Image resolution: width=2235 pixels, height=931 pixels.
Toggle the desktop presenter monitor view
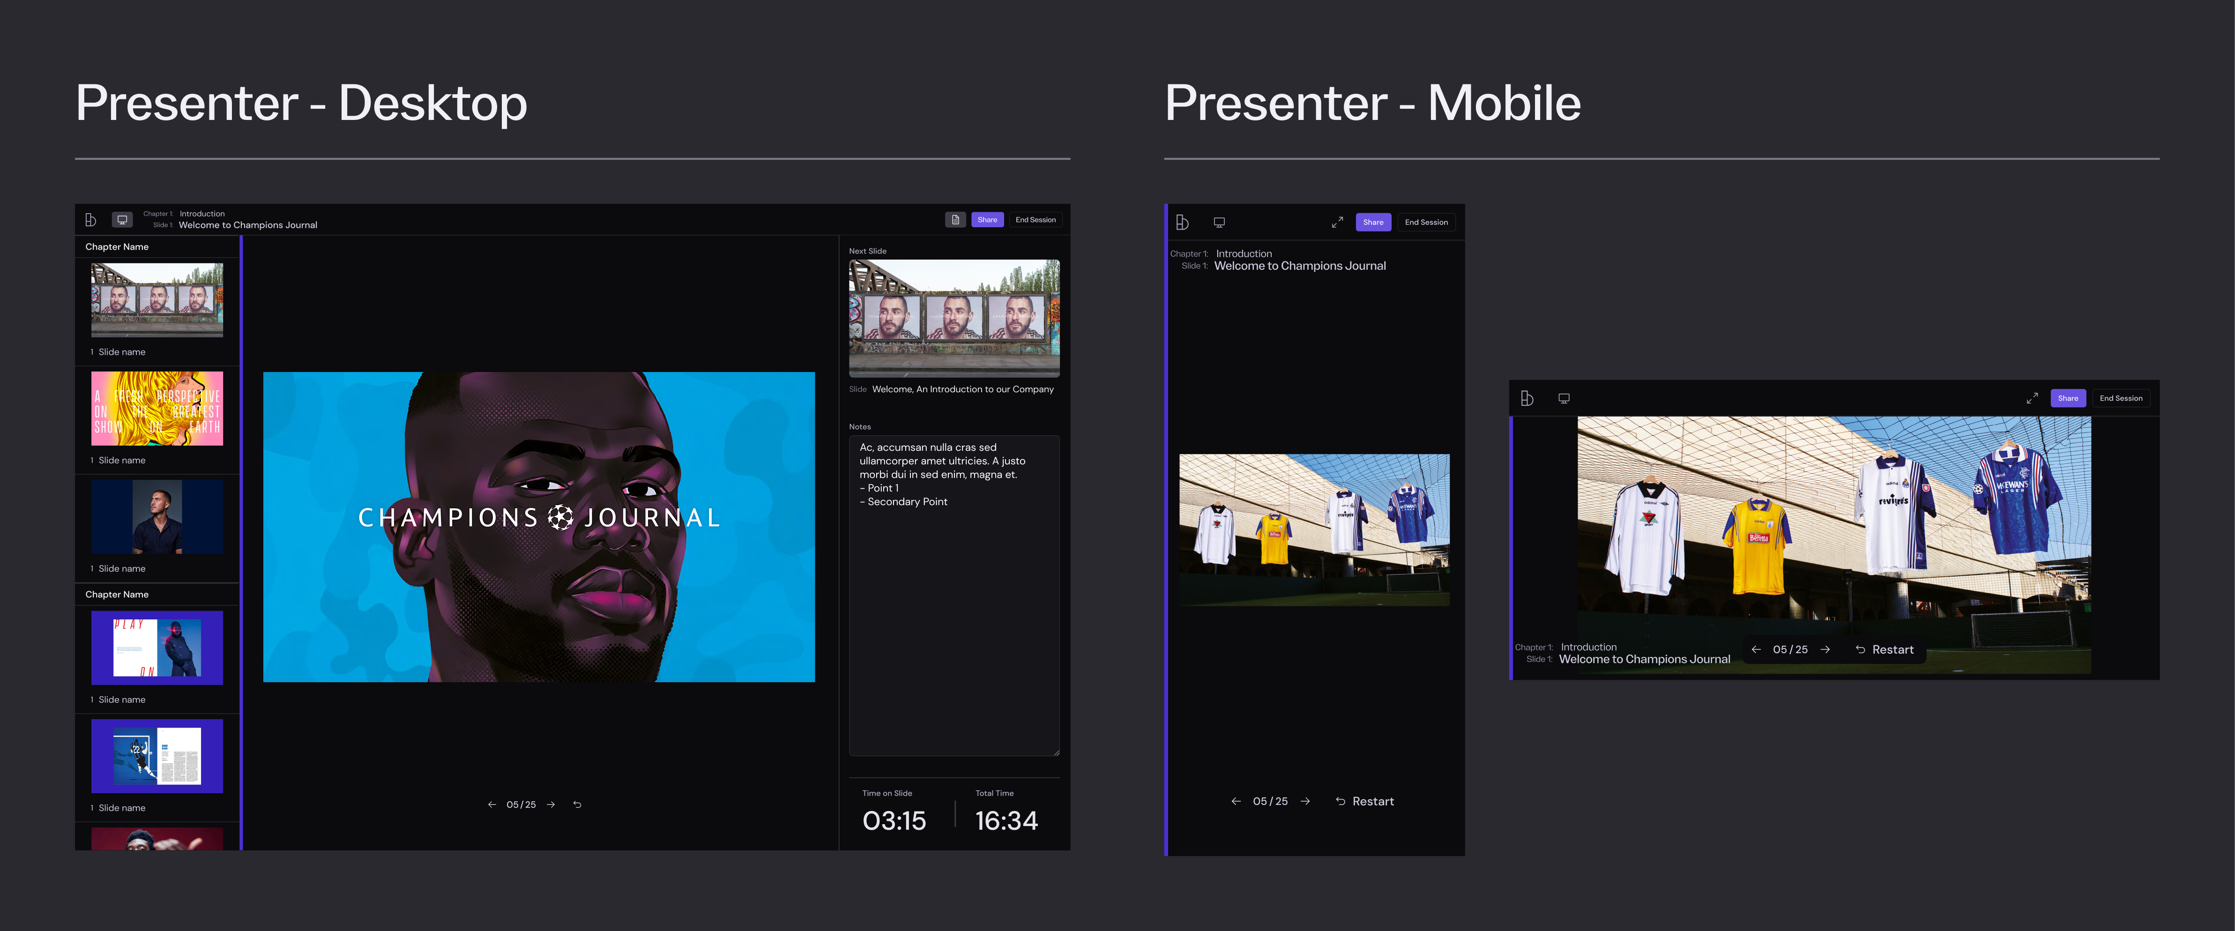click(x=122, y=220)
